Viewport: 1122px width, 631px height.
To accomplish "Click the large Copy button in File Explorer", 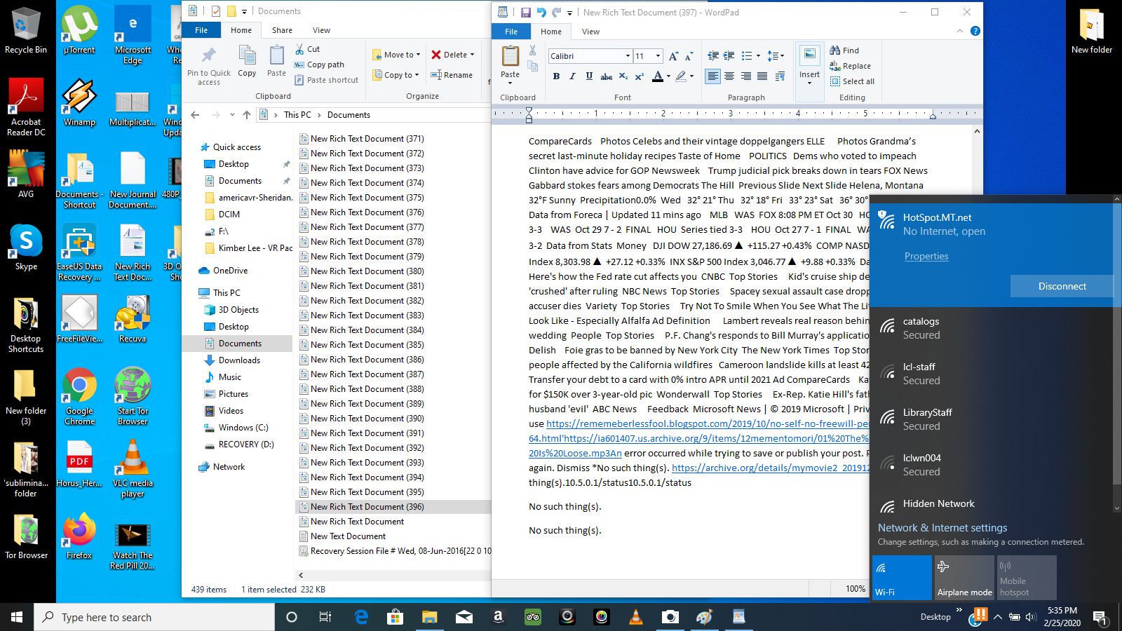I will point(247,61).
